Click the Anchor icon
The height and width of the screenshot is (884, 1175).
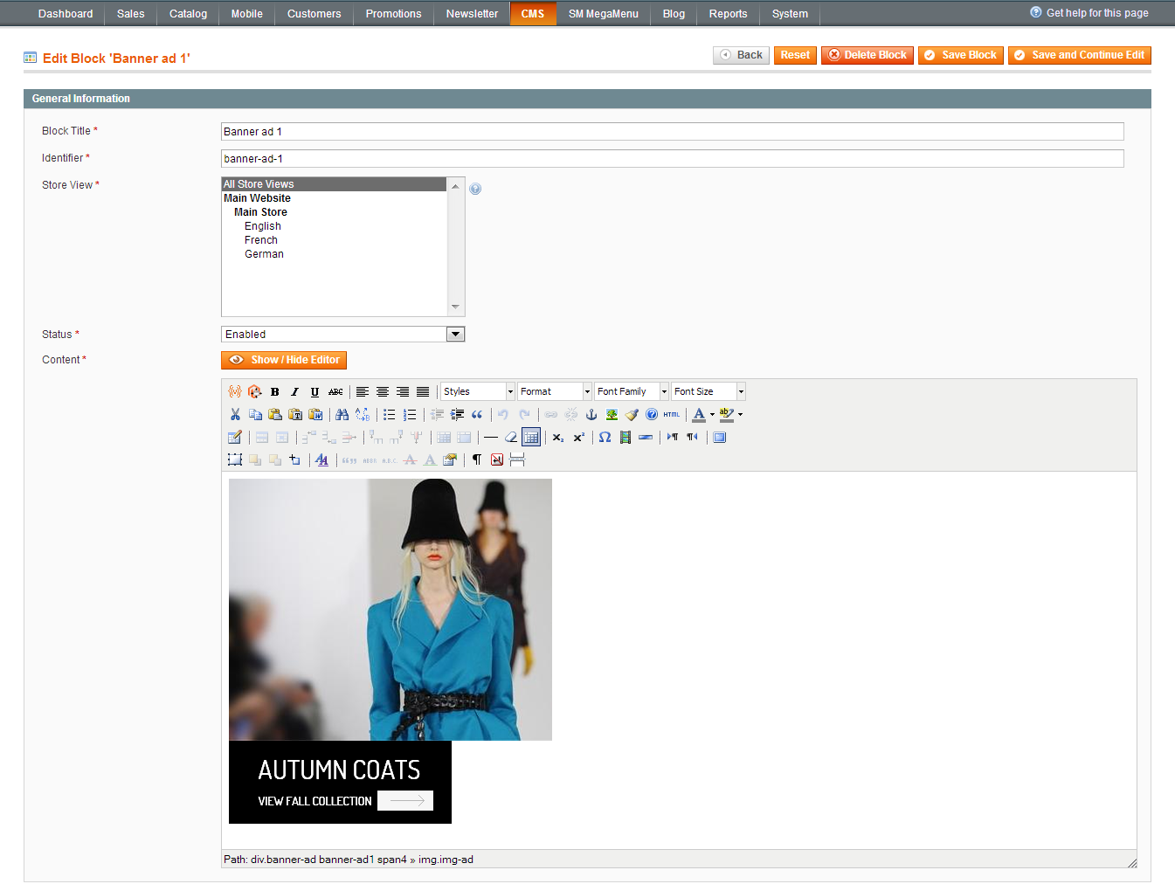pos(591,414)
